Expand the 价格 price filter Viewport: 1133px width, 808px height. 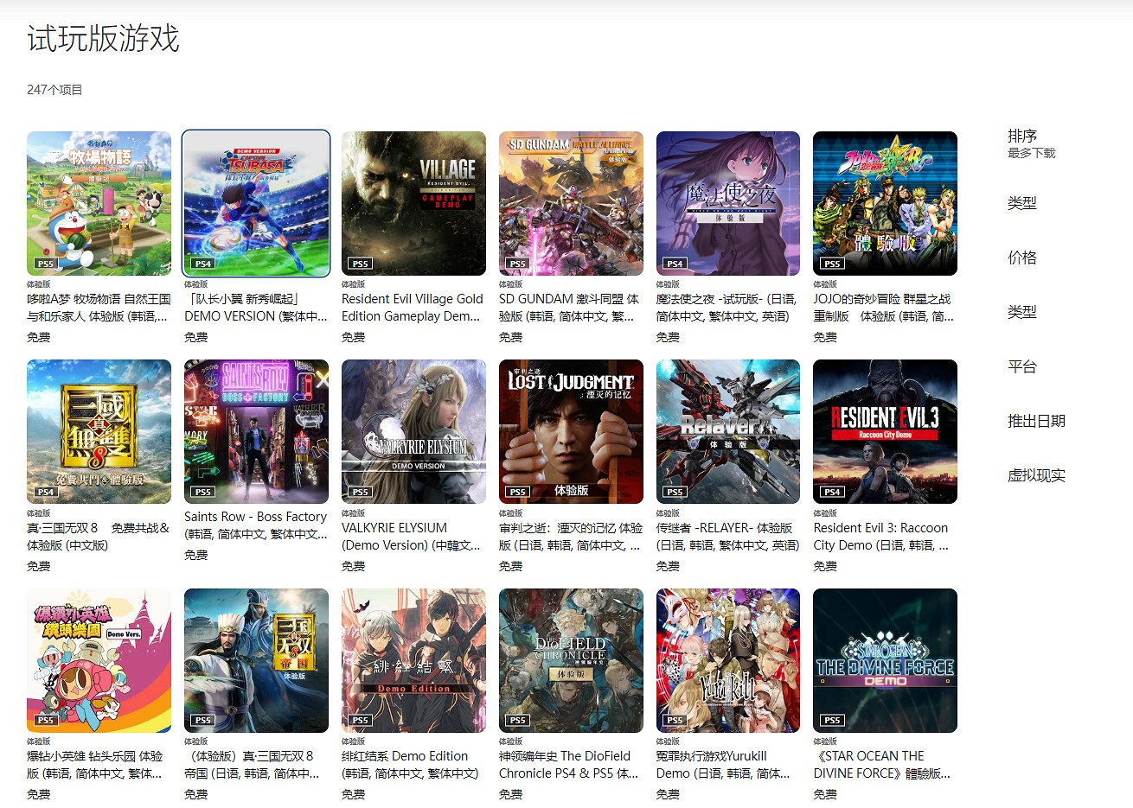pos(1021,258)
